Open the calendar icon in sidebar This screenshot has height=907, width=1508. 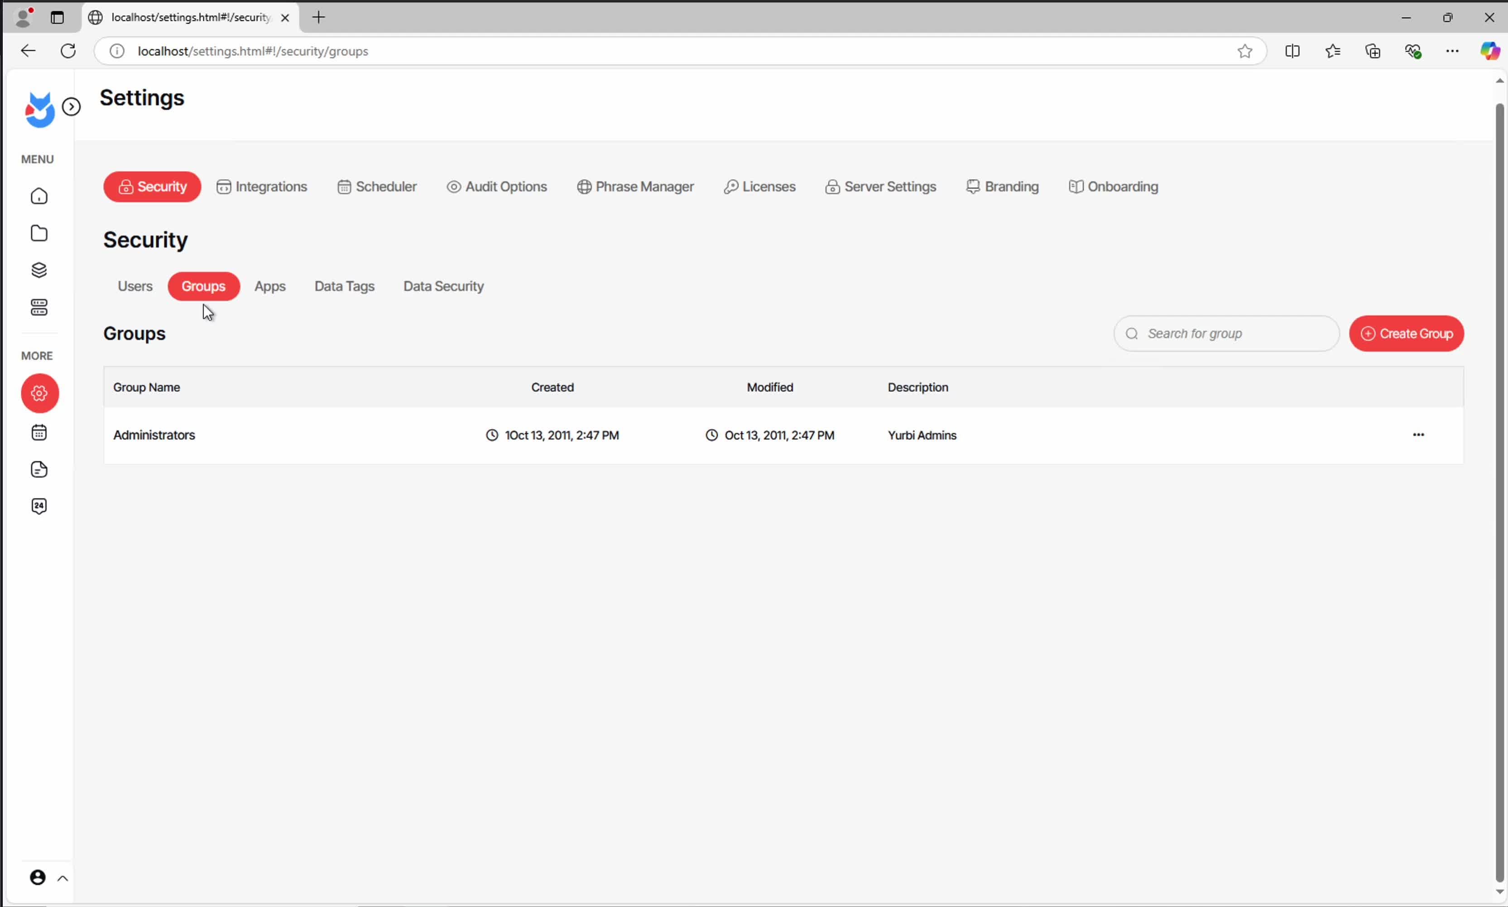coord(39,433)
